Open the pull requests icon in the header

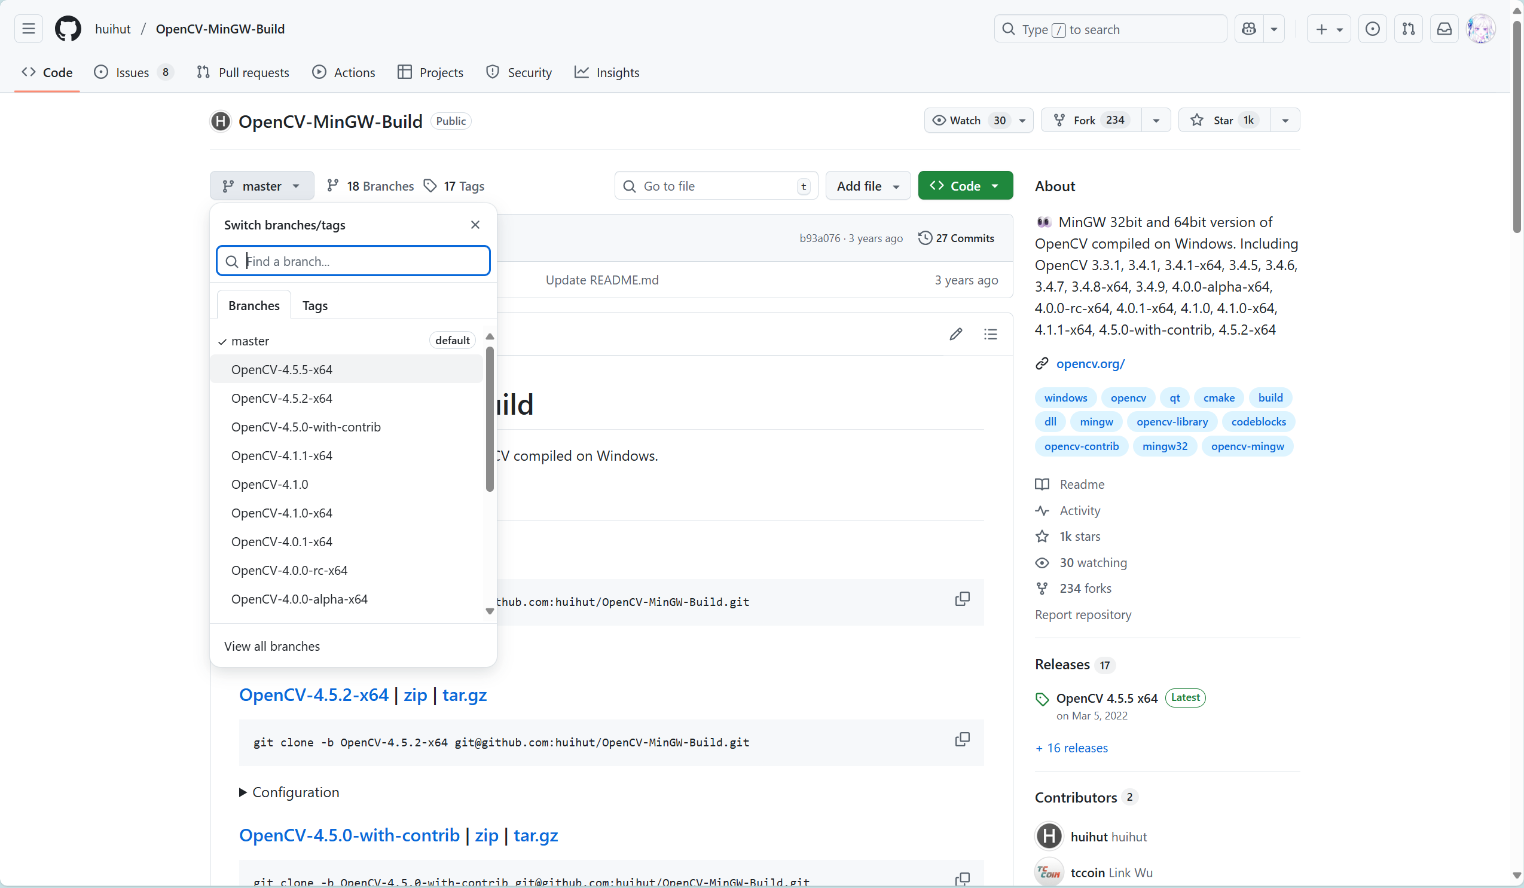1408,29
